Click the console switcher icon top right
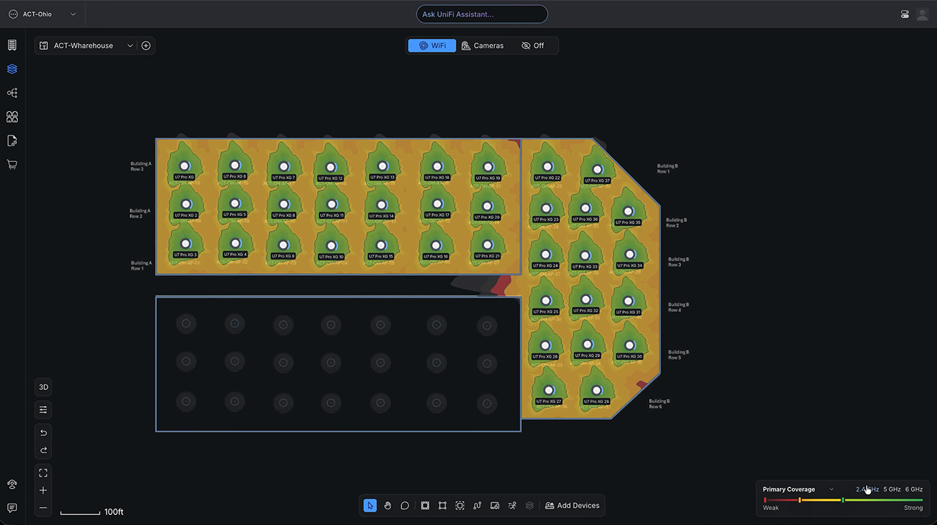Image resolution: width=937 pixels, height=525 pixels. (905, 14)
